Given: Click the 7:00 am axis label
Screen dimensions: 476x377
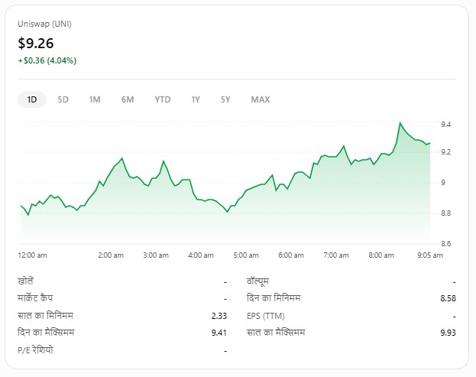Looking at the screenshot, I should 336,255.
